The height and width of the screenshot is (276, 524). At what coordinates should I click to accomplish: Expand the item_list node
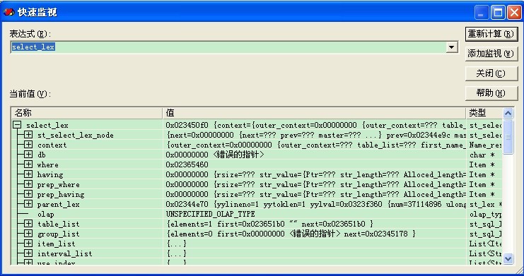28,244
